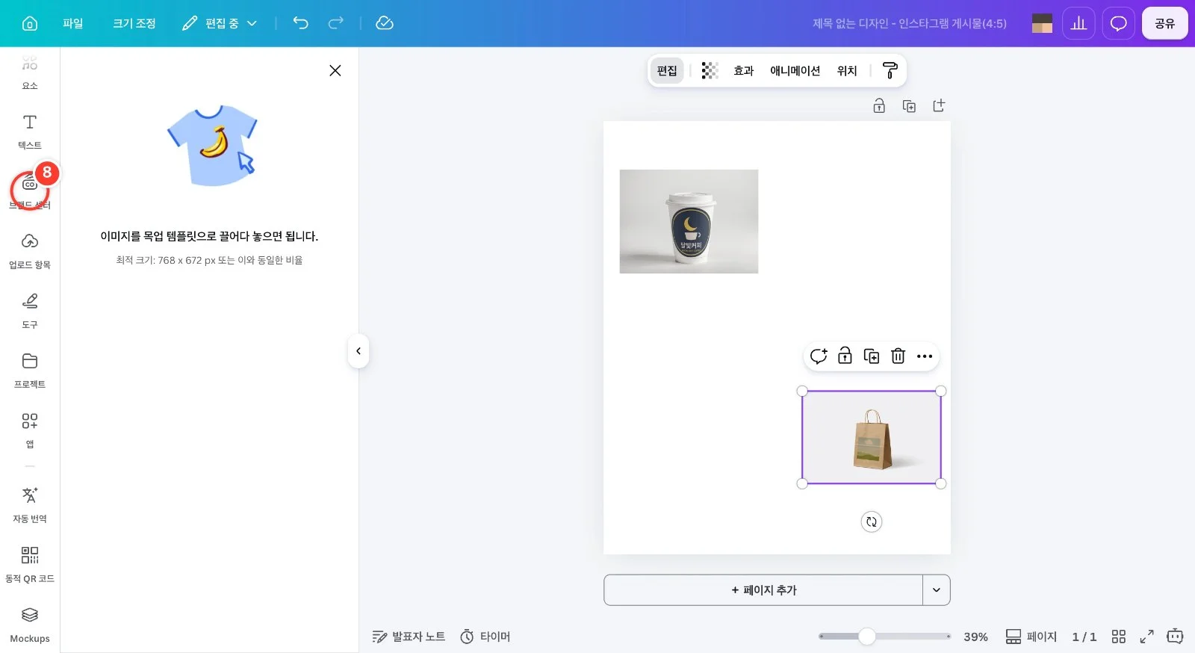The width and height of the screenshot is (1195, 653).
Task: Open the 애니메이션 animation option
Action: click(795, 70)
